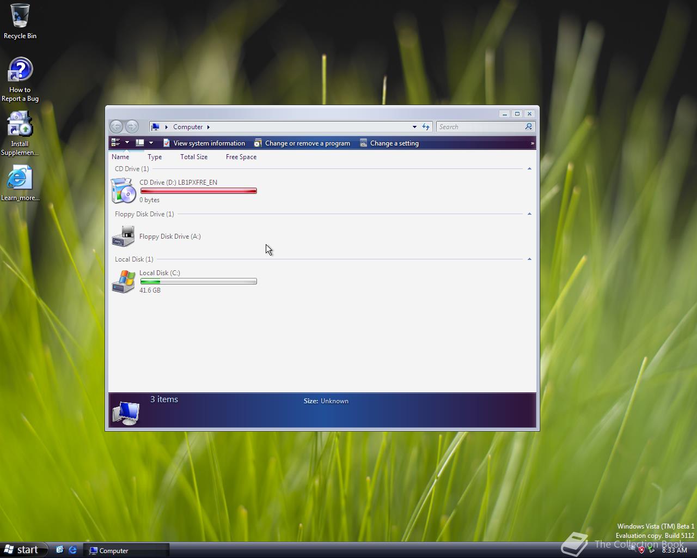Select CD Drive (D:) LB1PXFRE_EN label
This screenshot has width=697, height=558.
click(x=178, y=183)
